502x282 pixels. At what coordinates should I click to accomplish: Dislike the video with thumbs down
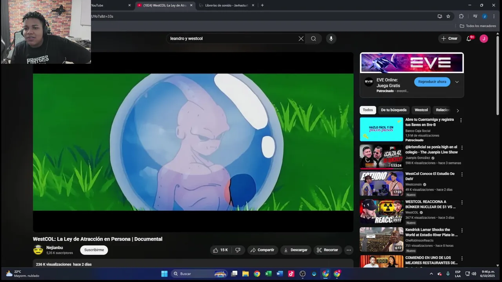point(238,250)
